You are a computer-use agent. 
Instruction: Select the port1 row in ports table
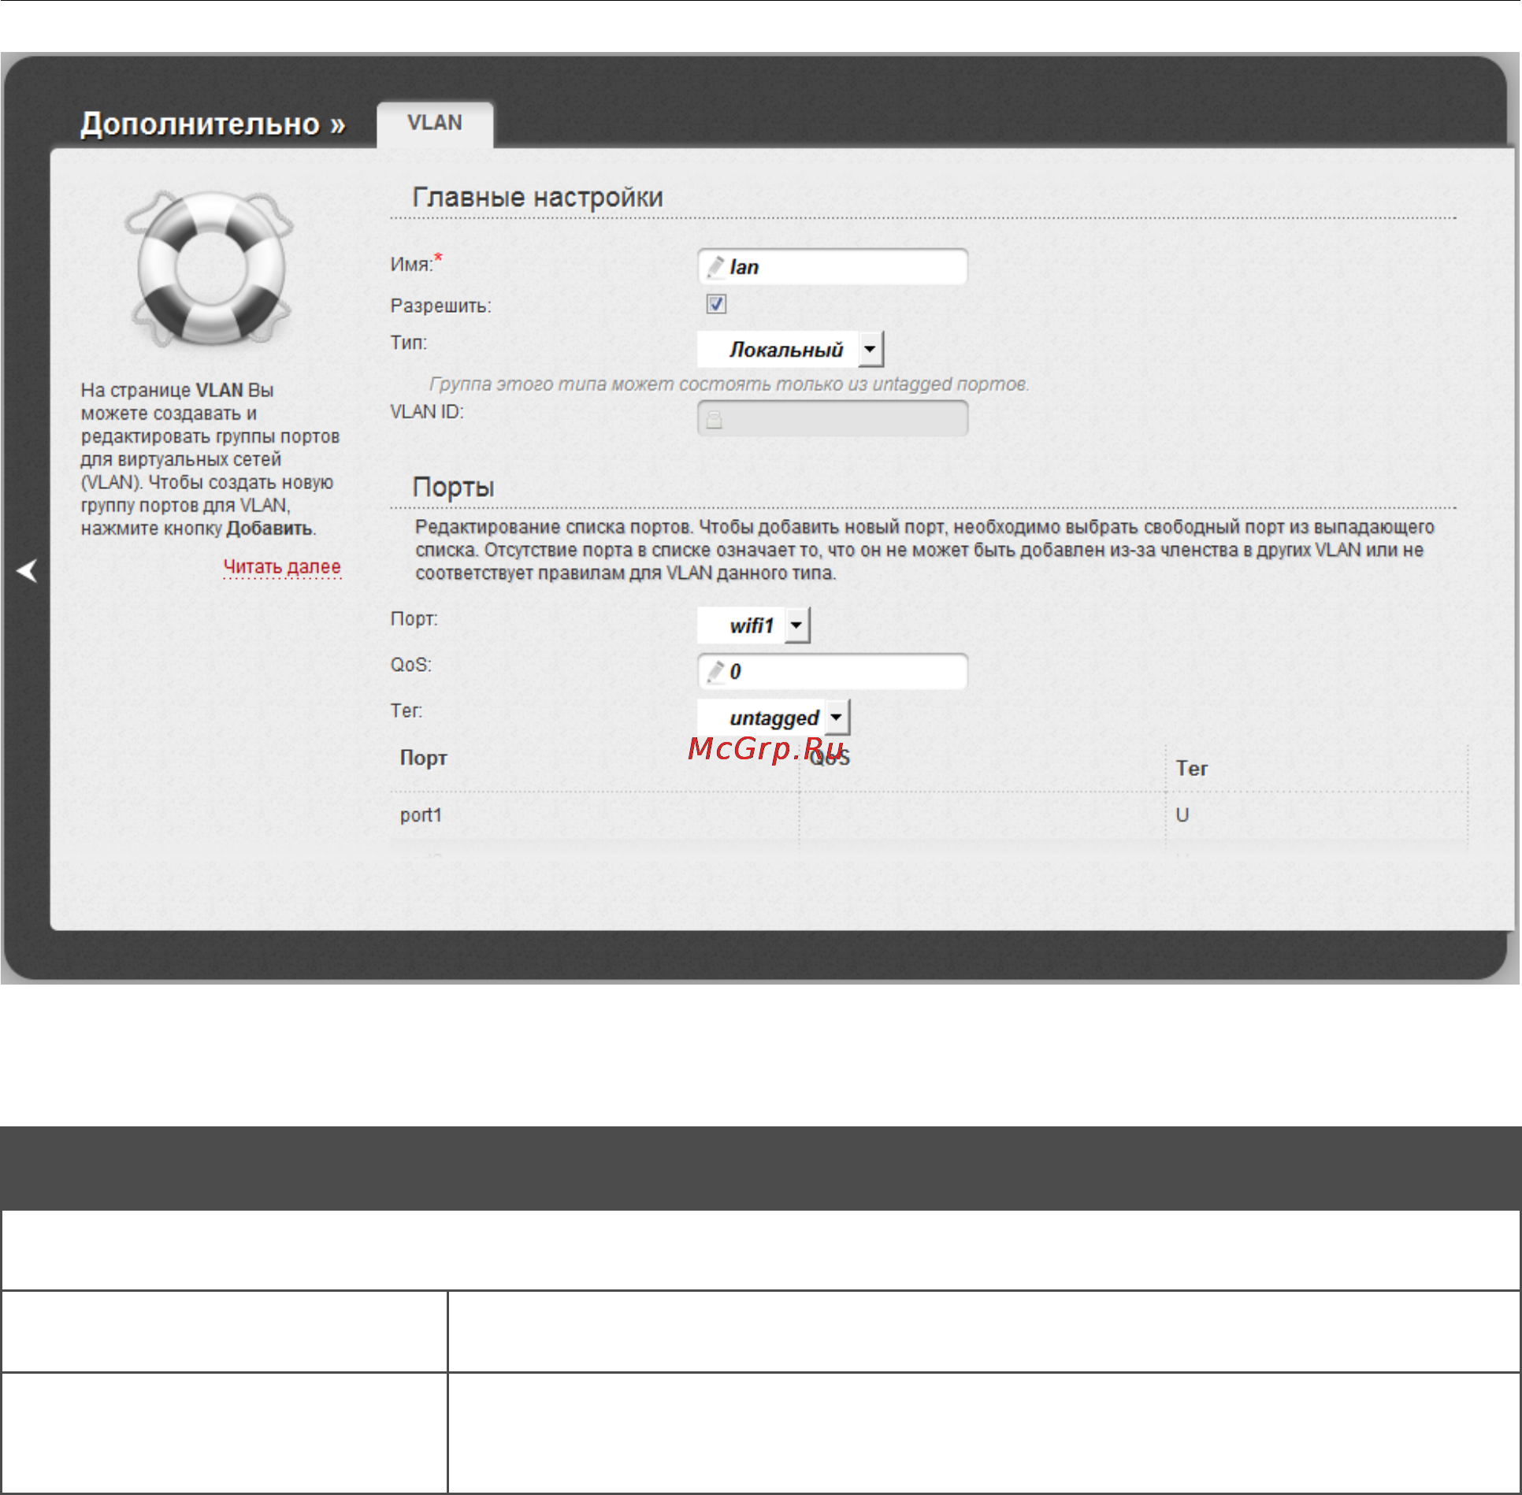pyautogui.click(x=929, y=815)
